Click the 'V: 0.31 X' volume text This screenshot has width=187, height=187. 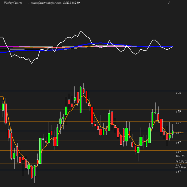(x=181, y=162)
